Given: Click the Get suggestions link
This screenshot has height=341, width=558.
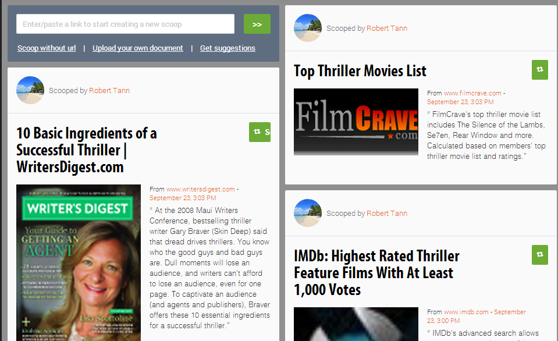Looking at the screenshot, I should tap(228, 48).
